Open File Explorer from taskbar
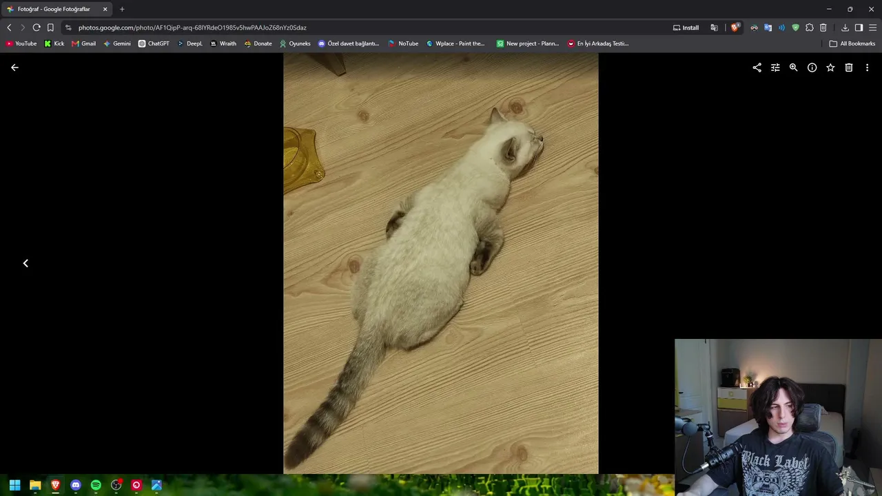The height and width of the screenshot is (496, 882). coord(35,485)
